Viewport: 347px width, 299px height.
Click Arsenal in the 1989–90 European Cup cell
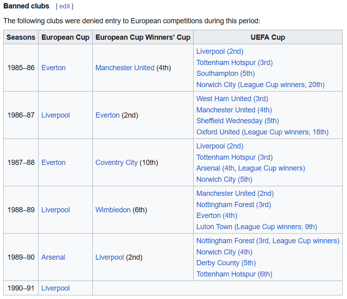click(x=53, y=257)
